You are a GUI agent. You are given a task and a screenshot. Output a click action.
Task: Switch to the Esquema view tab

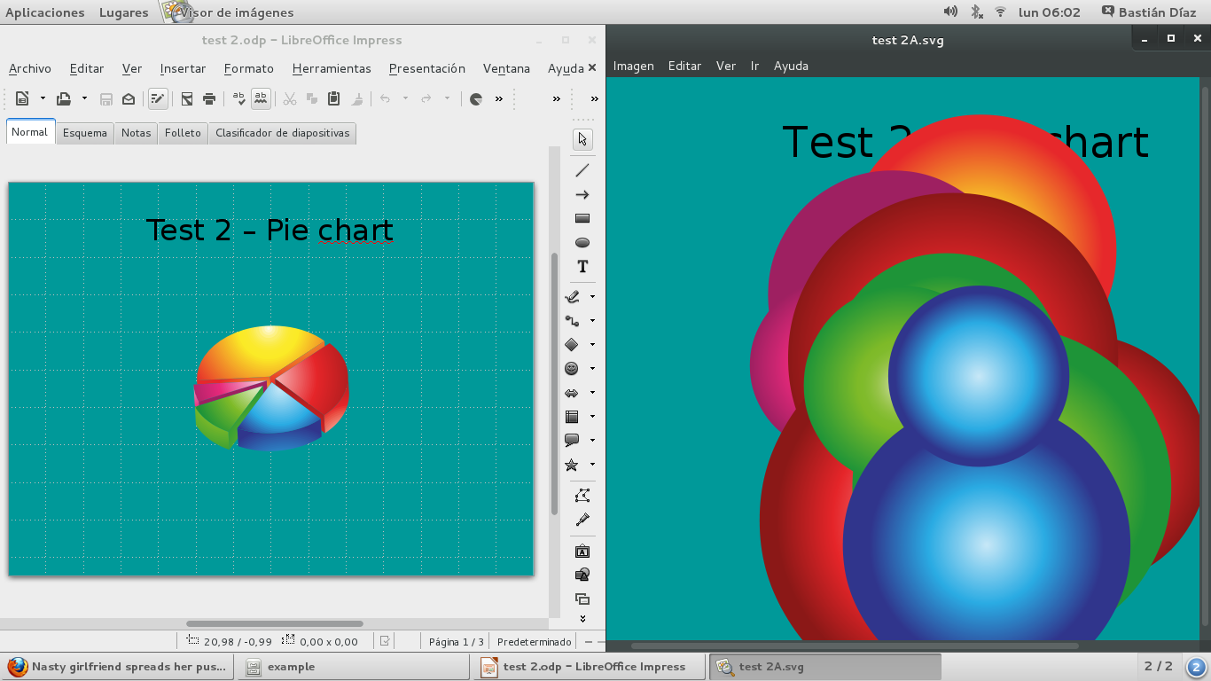coord(84,133)
